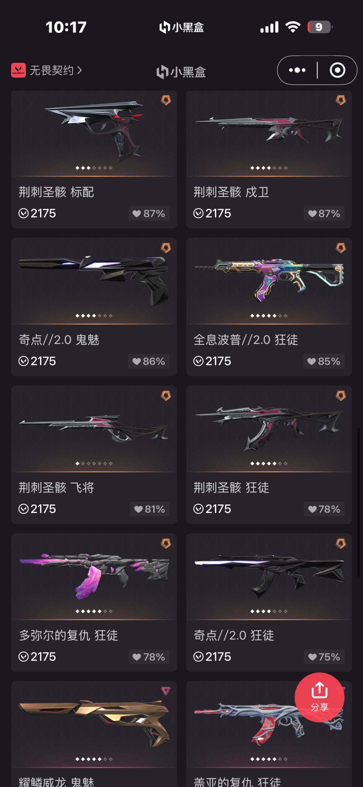Viewport: 363px width, 787px height.
Task: Close mini program via circle target icon
Action: coord(337,70)
